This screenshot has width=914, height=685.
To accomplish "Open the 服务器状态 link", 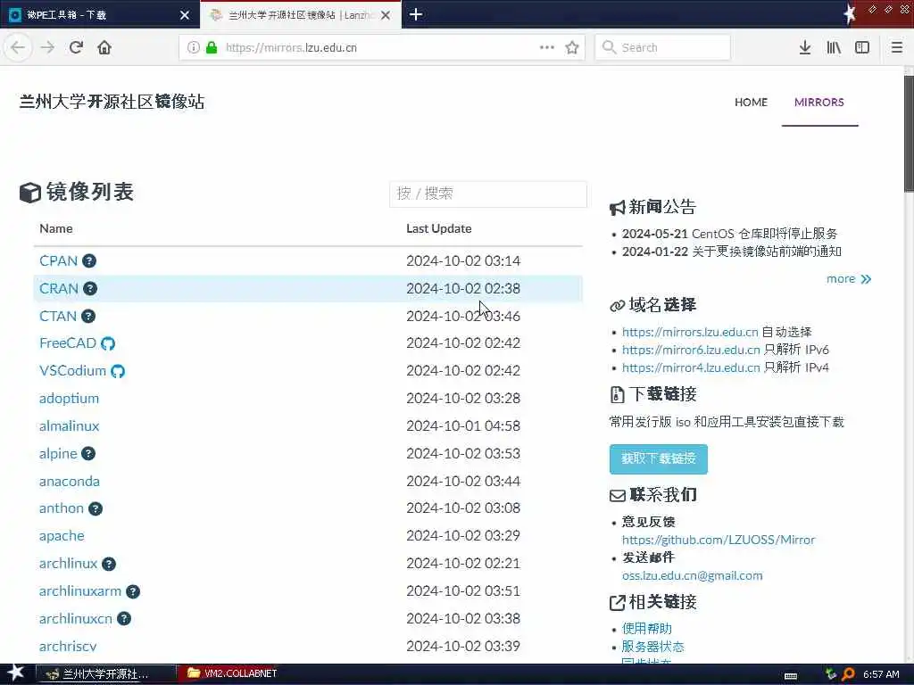I will click(x=652, y=647).
